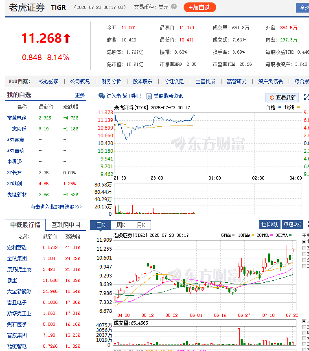Open 能链智电 in the China concept list
The height and width of the screenshot is (351, 309).
coord(17,346)
